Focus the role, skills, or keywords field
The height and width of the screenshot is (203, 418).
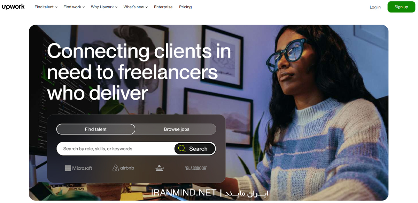(115, 149)
